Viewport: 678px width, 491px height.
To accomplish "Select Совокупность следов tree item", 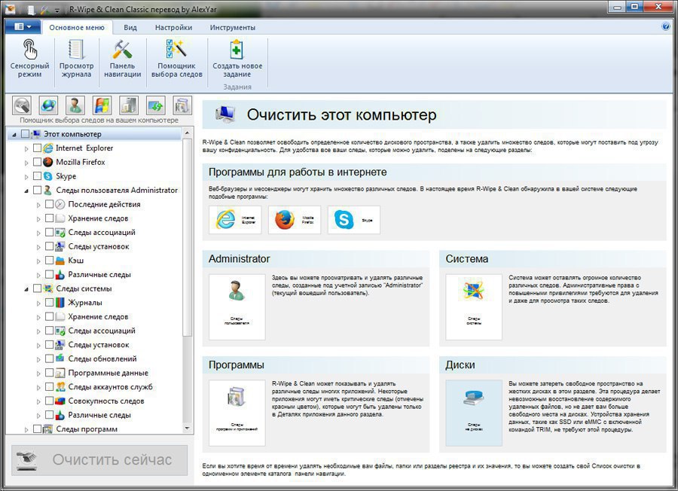I will 106,401.
